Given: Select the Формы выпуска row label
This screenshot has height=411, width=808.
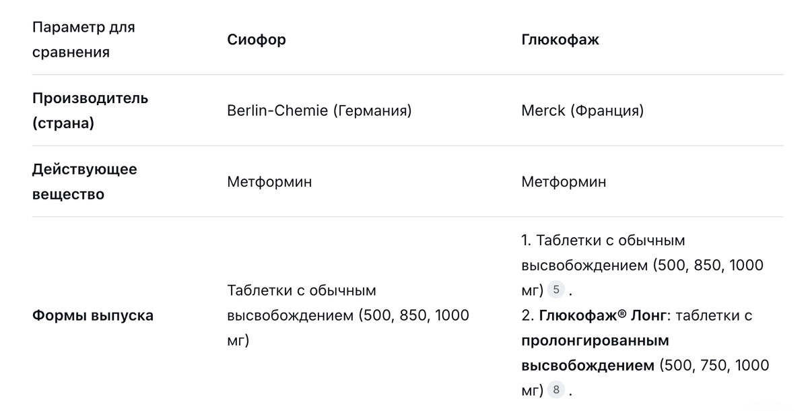Looking at the screenshot, I should tap(93, 315).
